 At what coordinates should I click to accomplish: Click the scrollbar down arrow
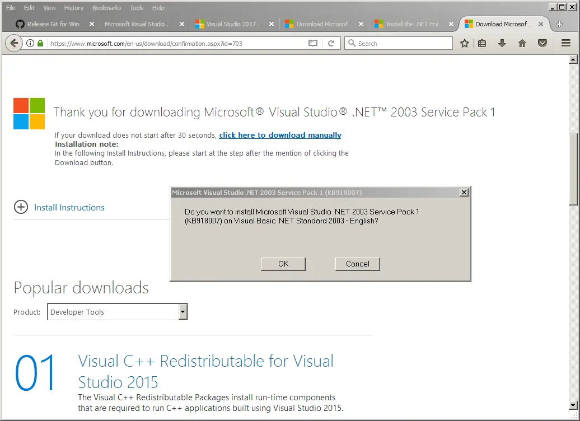pos(573,405)
